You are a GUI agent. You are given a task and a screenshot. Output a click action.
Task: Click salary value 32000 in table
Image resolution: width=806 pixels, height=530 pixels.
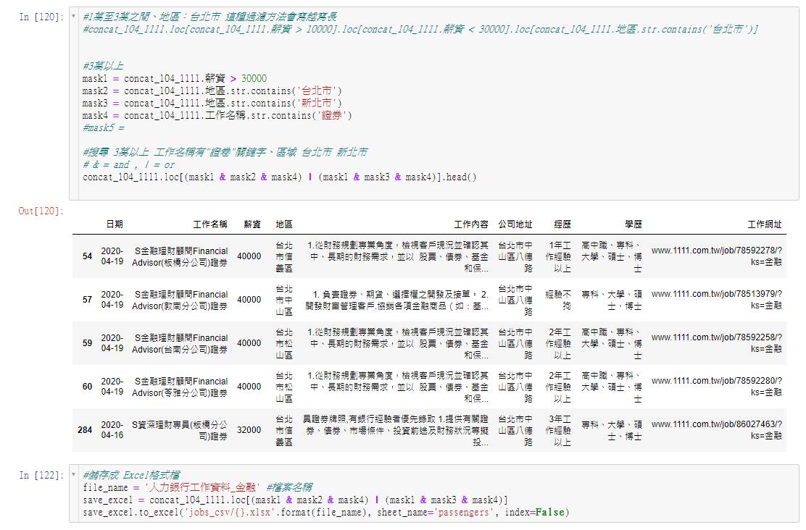[x=249, y=430]
